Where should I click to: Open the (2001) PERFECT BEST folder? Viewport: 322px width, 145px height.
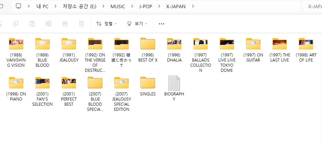click(69, 91)
